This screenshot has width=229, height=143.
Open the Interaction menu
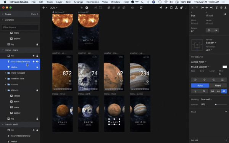(x=93, y=2)
